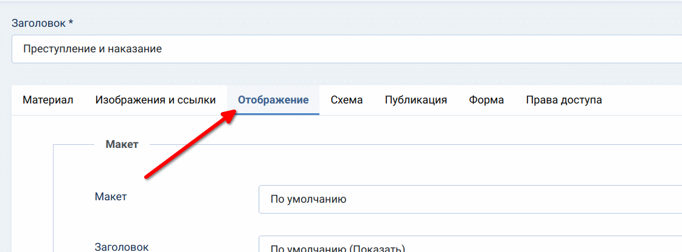Viewport: 682px width, 252px height.
Task: Click the Макет field label
Action: pos(111,197)
